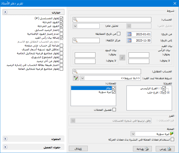Uncheck القيود المرحلة checkbox
The width and height of the screenshot is (179, 153).
tap(61, 22)
